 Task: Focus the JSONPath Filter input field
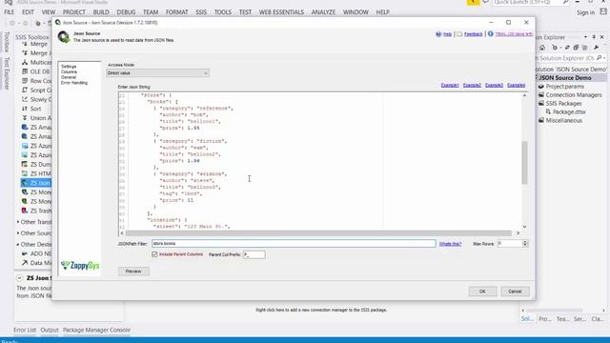point(294,244)
